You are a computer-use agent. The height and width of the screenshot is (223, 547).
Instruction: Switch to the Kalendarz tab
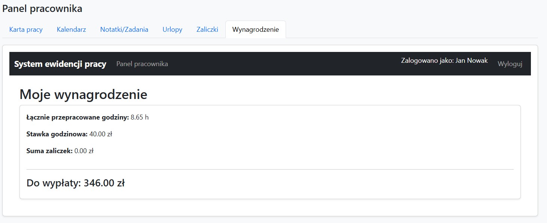point(71,30)
